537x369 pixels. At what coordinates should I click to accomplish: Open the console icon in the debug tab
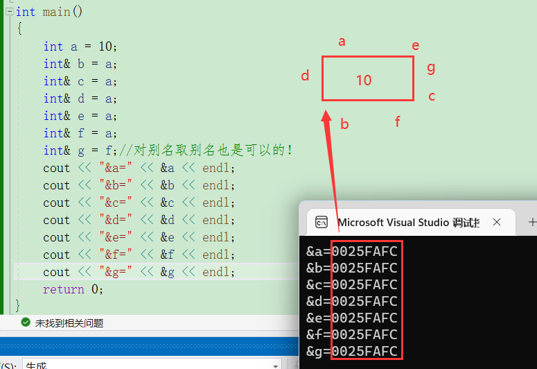click(x=322, y=222)
